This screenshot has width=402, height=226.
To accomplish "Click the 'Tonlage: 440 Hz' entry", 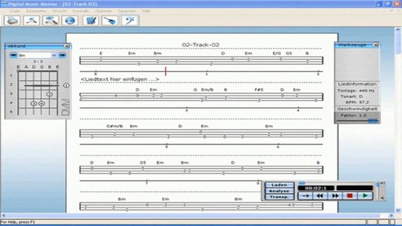I will tap(356, 90).
